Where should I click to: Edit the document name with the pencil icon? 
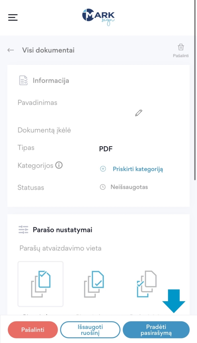point(139,113)
